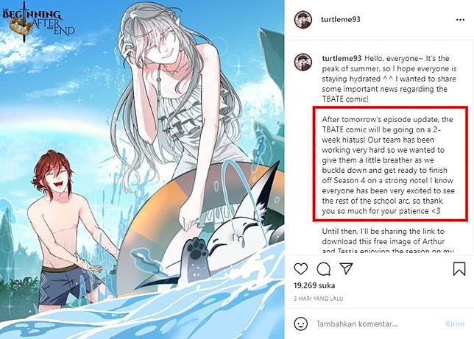Select the Beginning After the End logo
This screenshot has height=339, width=474.
tap(38, 23)
